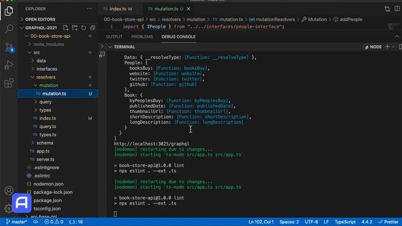This screenshot has height=226, width=402.
Task: Change indentation via Spaces: 2
Action: pyautogui.click(x=289, y=222)
